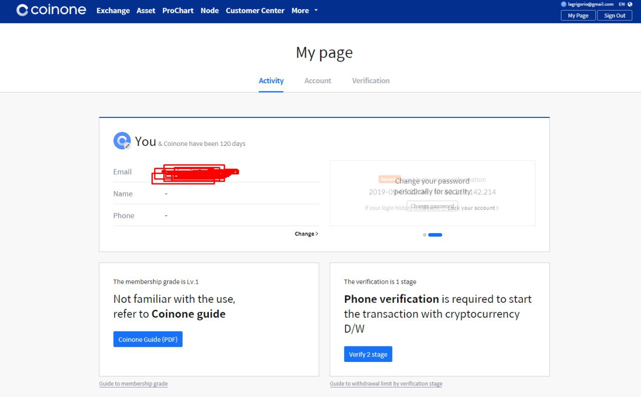Click 'The membership grade is Lv.1' text
The height and width of the screenshot is (397, 641).
[156, 282]
